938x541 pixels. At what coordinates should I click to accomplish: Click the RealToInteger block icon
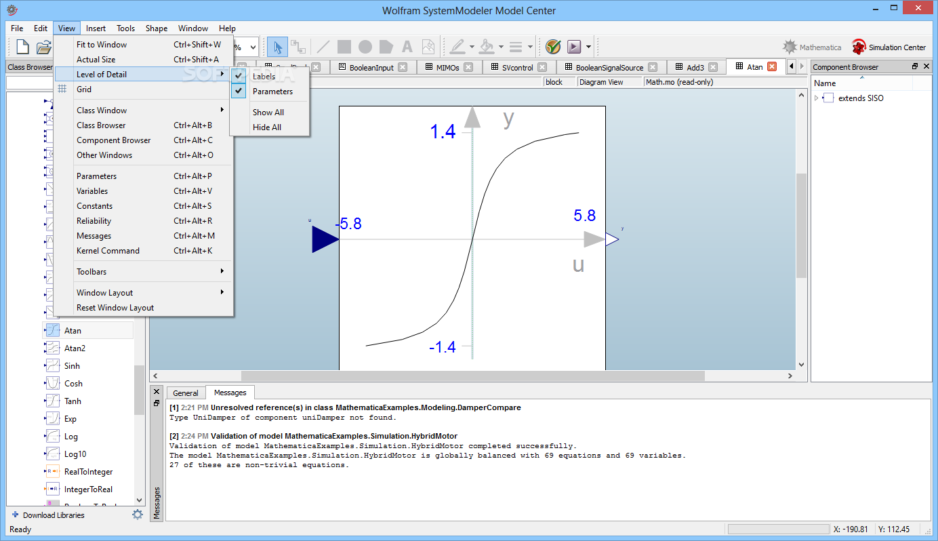(x=53, y=472)
